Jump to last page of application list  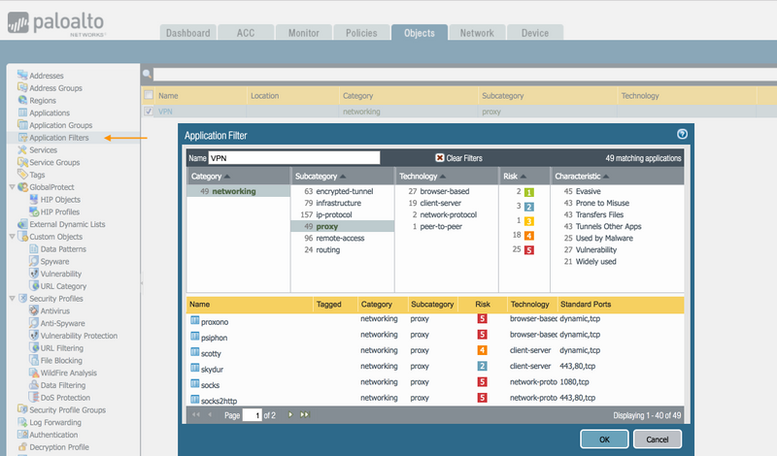tap(304, 414)
